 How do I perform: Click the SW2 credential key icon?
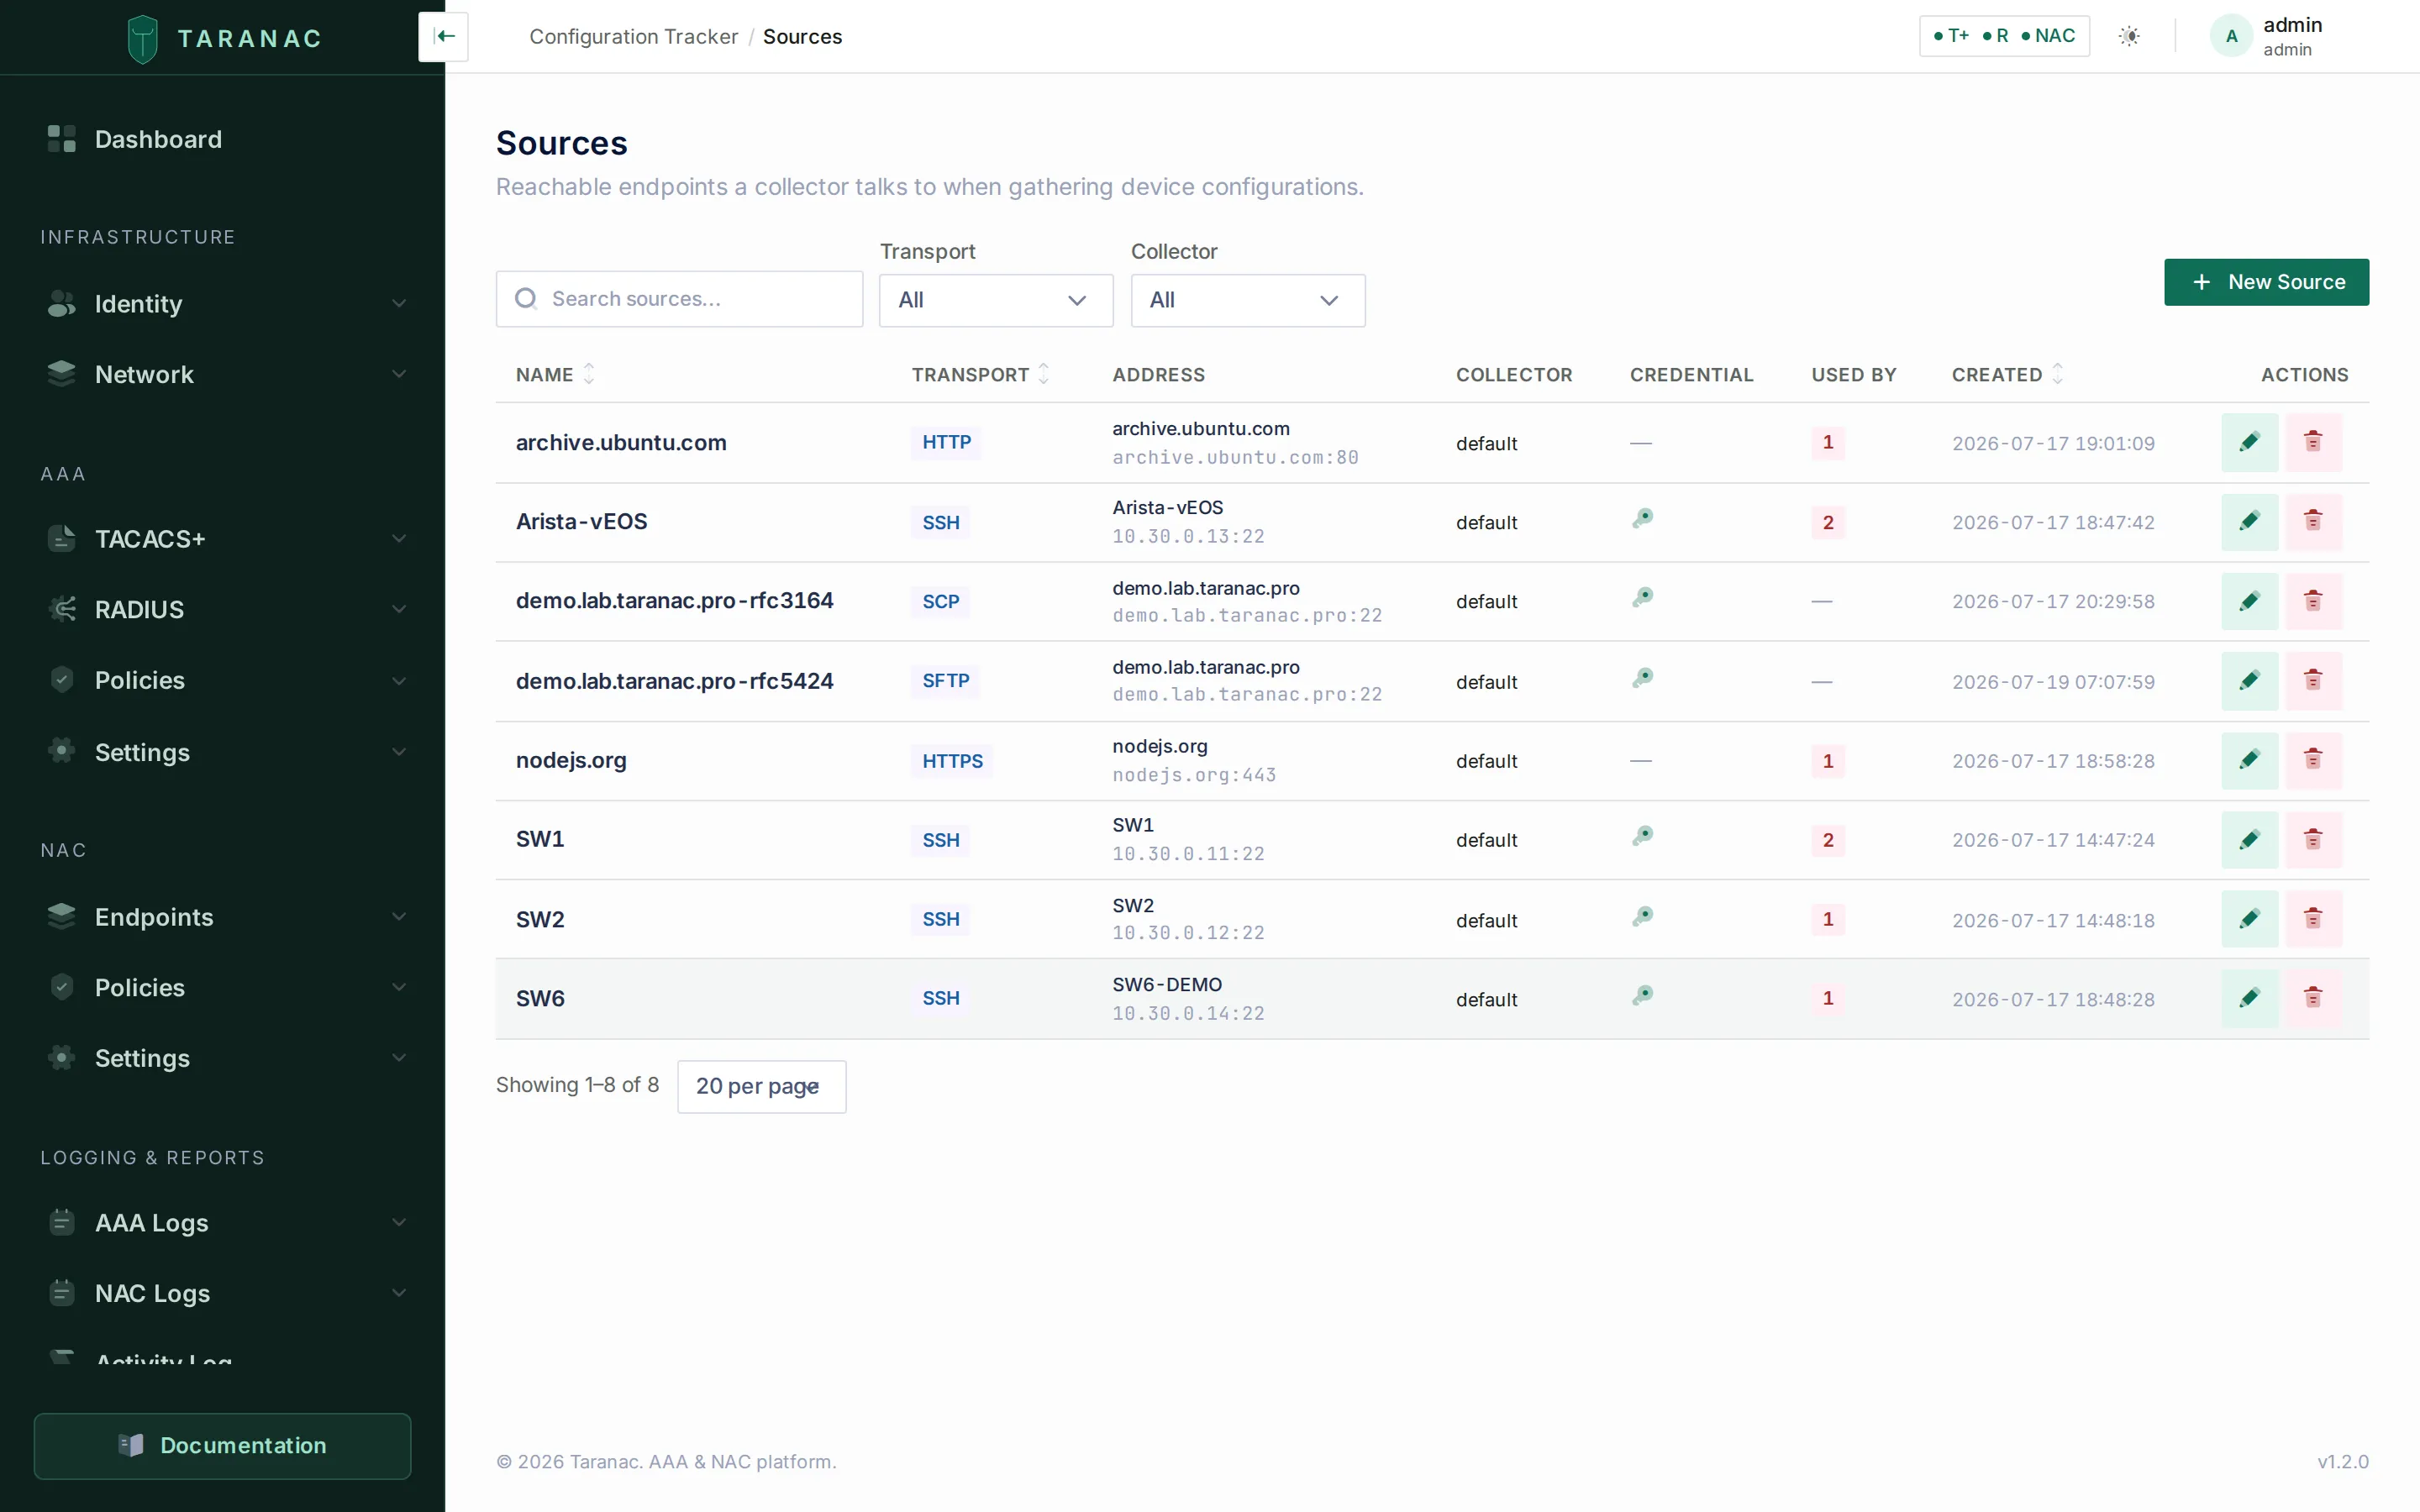pyautogui.click(x=1642, y=917)
